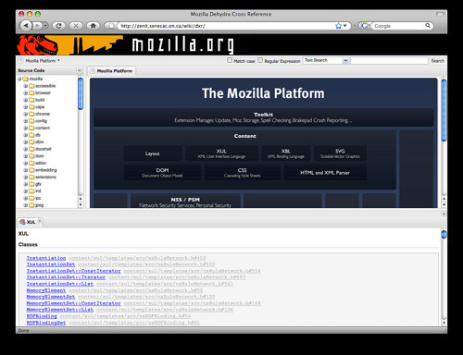Click the search text input field
This screenshot has height=355, width=463.
(389, 60)
